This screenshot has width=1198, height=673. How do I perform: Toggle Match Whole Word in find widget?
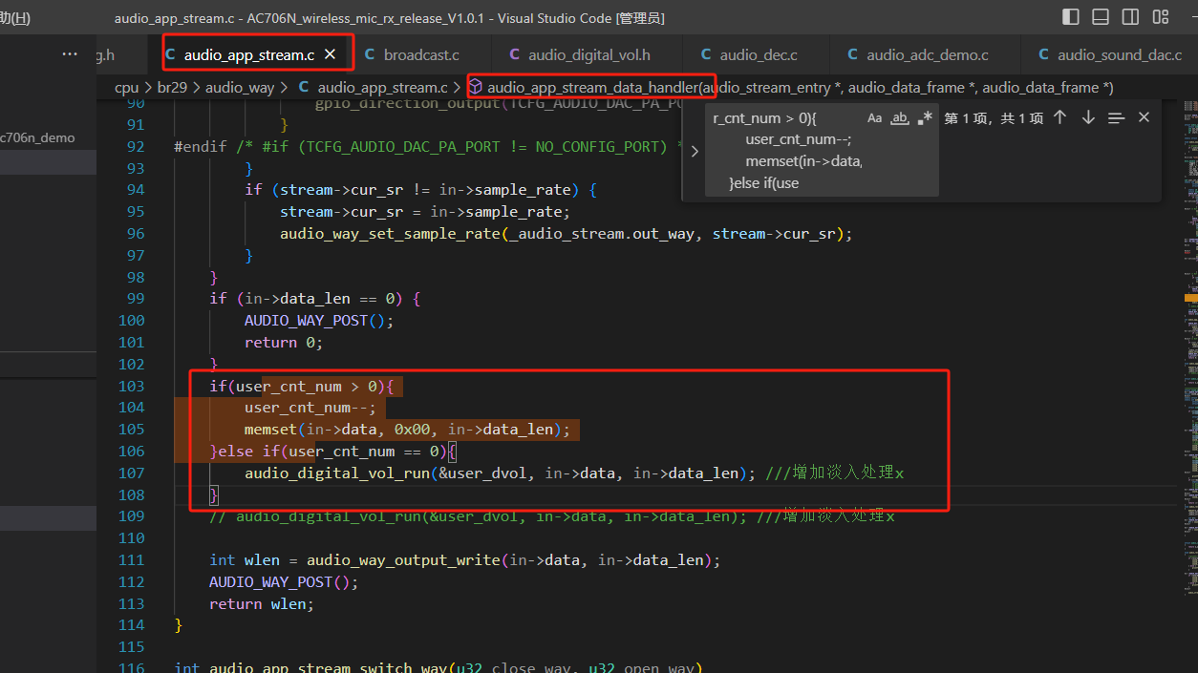coord(899,118)
